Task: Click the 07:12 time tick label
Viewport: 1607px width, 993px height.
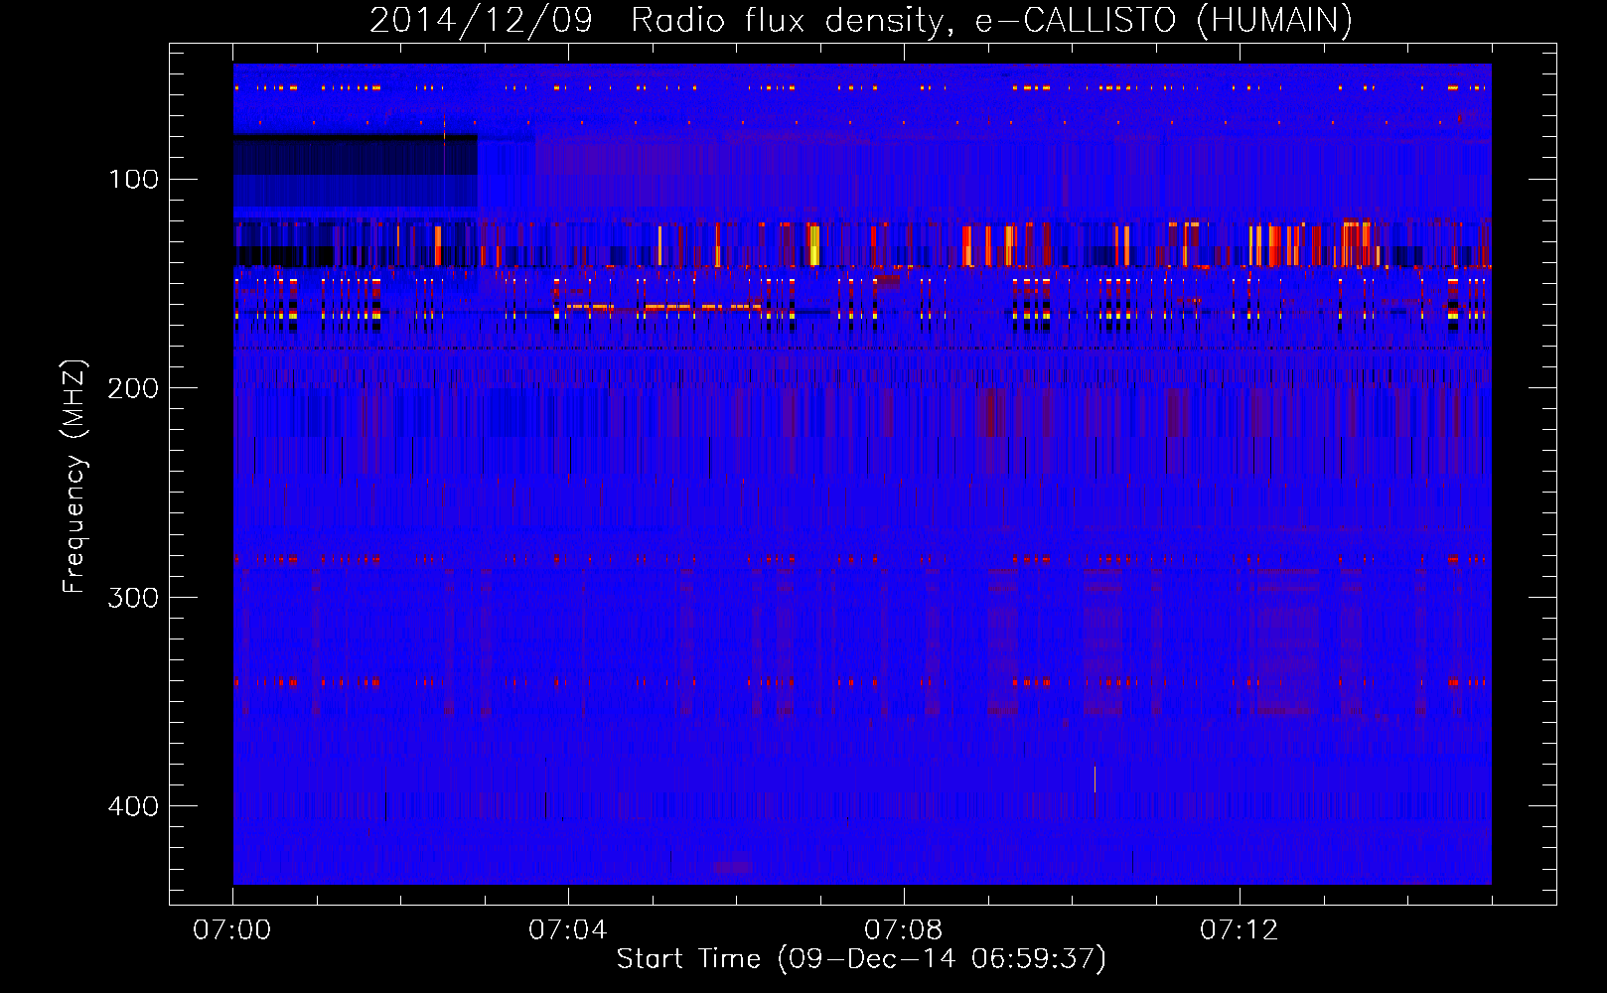Action: pyautogui.click(x=1240, y=929)
